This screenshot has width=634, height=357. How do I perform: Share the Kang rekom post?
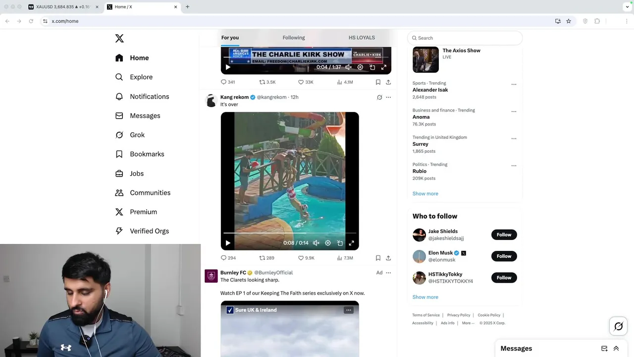pyautogui.click(x=388, y=258)
